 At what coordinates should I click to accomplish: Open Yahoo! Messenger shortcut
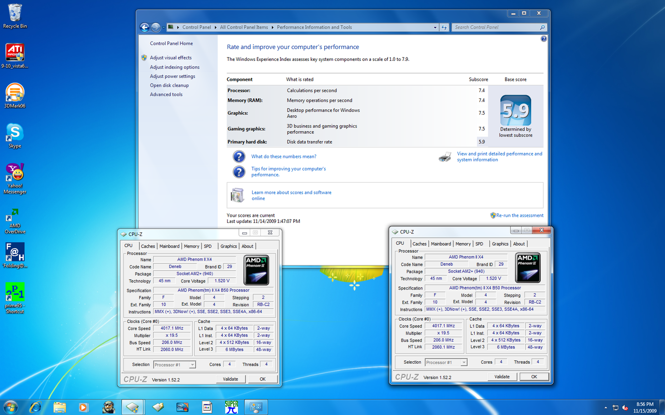coord(15,178)
